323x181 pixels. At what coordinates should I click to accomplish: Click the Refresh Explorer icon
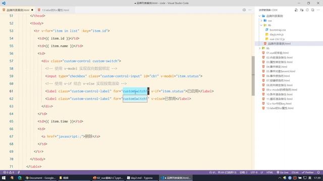click(x=307, y=10)
